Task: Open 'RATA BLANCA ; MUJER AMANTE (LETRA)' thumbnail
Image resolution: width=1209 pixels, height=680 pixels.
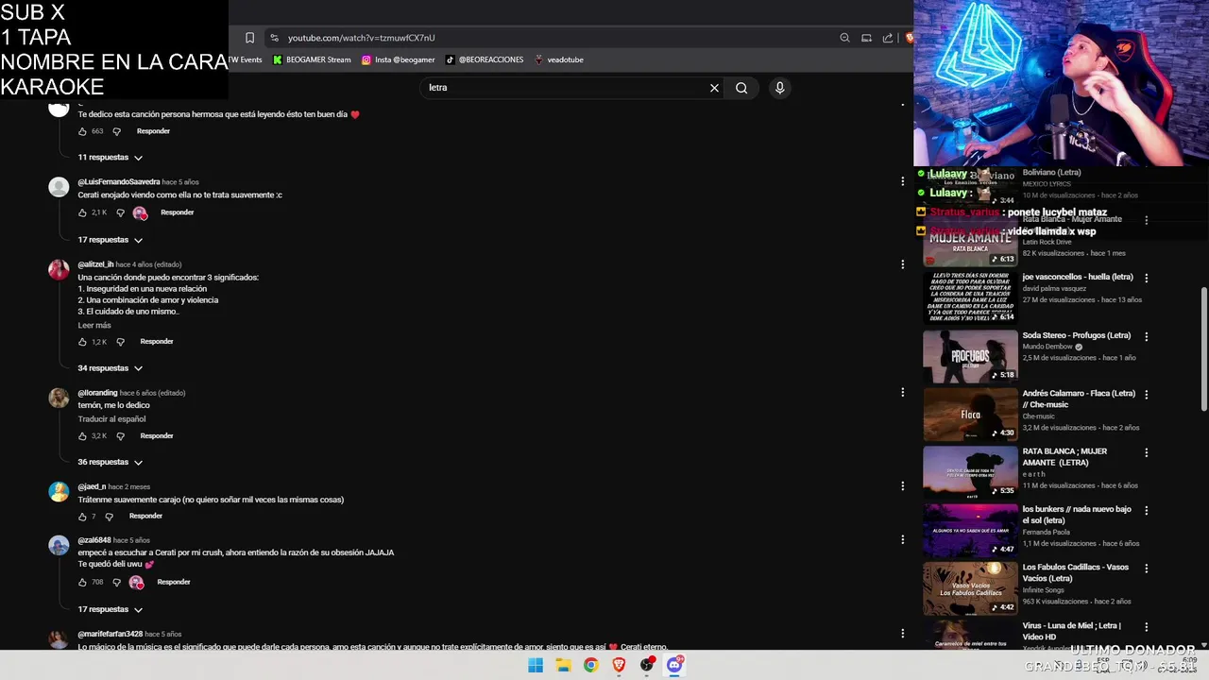Action: pos(970,471)
